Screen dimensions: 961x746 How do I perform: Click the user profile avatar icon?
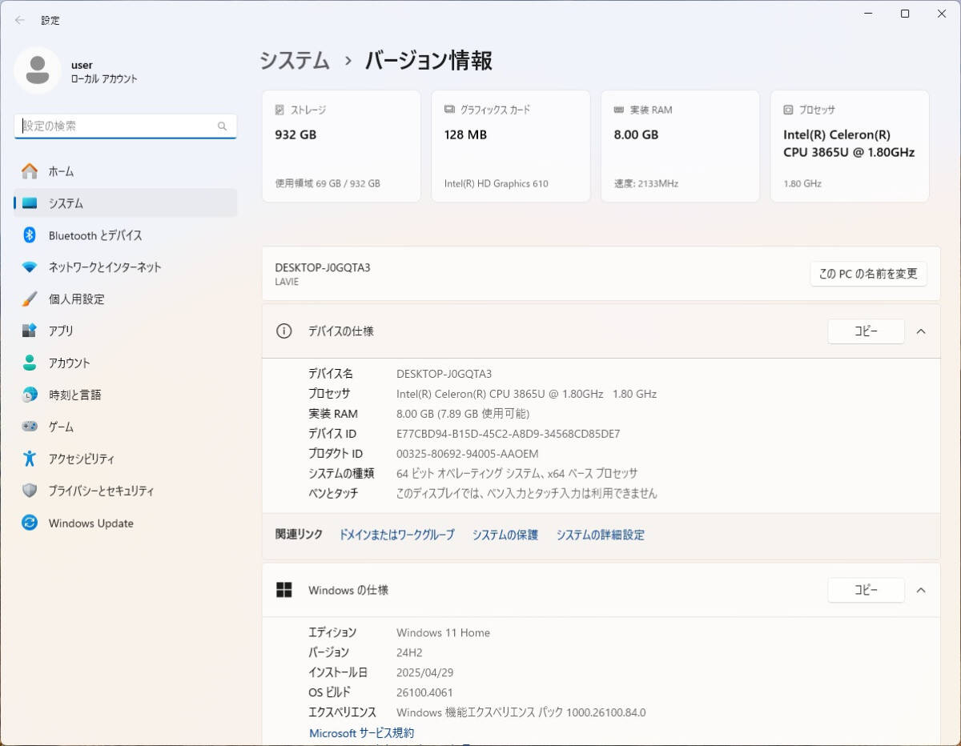click(37, 70)
